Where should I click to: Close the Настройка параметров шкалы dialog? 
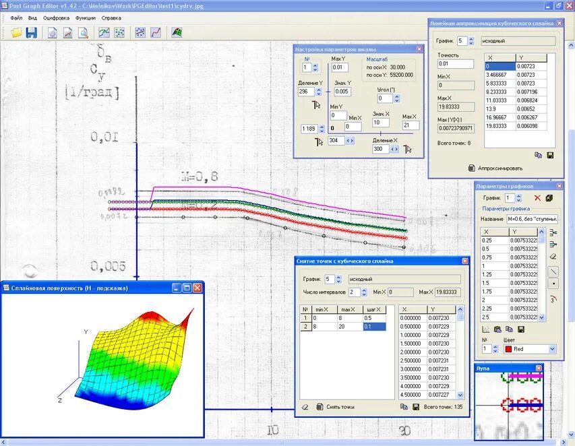pyautogui.click(x=419, y=49)
